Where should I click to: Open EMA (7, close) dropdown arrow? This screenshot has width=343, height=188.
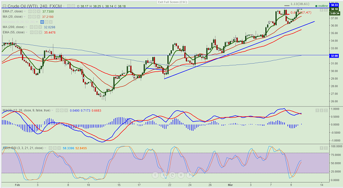(x=25, y=12)
